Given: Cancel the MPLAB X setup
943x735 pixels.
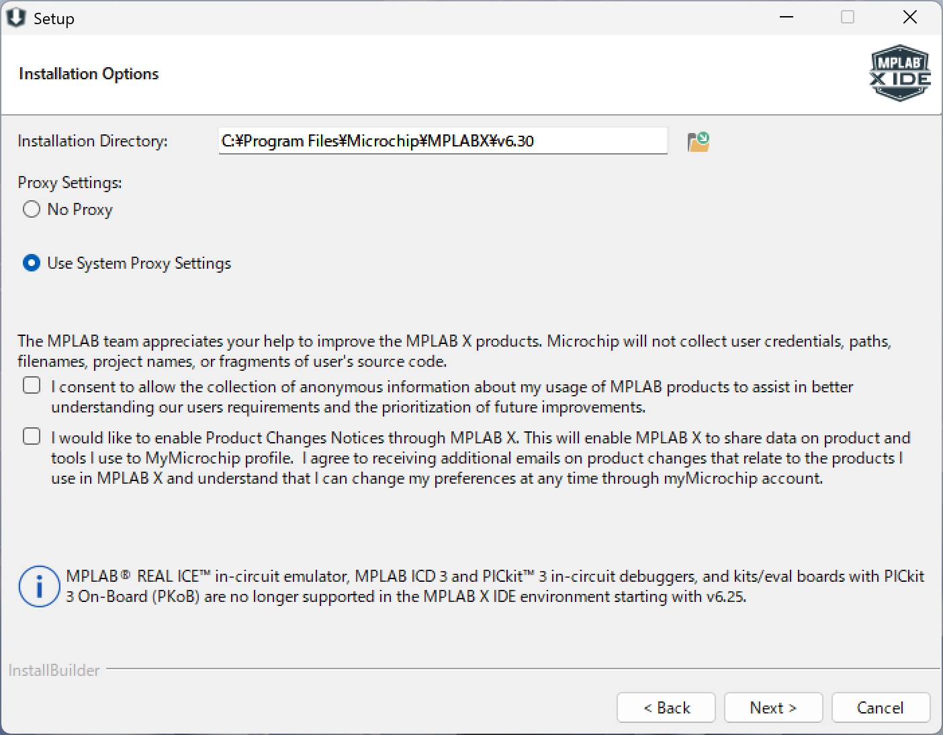Looking at the screenshot, I should tap(881, 707).
